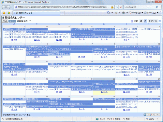Click the Google カレンダー logo badge
This screenshot has height=122, width=163.
[x=152, y=115]
